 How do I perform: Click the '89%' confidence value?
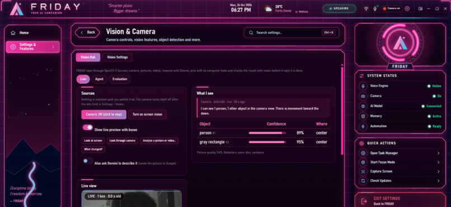coord(300,133)
